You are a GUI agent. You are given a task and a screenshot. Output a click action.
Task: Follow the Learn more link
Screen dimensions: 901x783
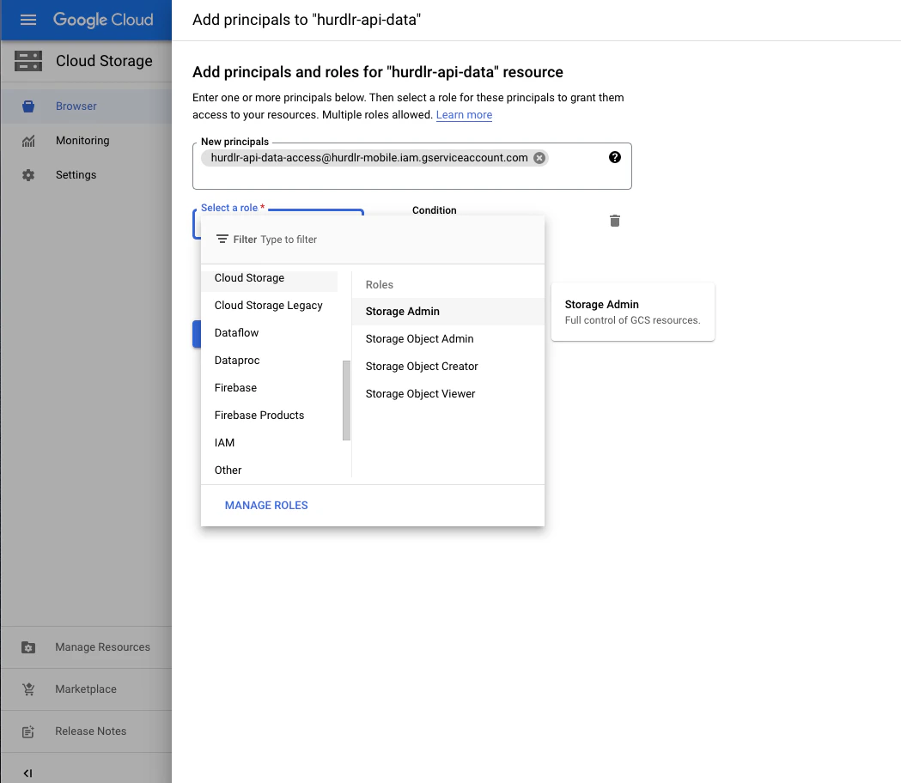pos(464,115)
